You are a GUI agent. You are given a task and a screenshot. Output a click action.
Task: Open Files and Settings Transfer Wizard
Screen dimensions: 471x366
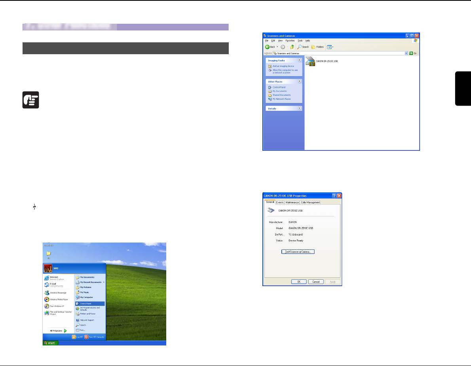(x=58, y=313)
